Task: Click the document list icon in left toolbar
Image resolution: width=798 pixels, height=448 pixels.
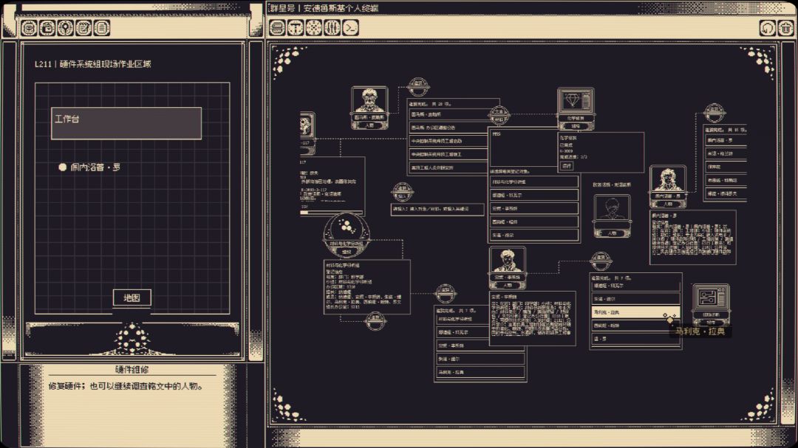Action: (x=102, y=28)
